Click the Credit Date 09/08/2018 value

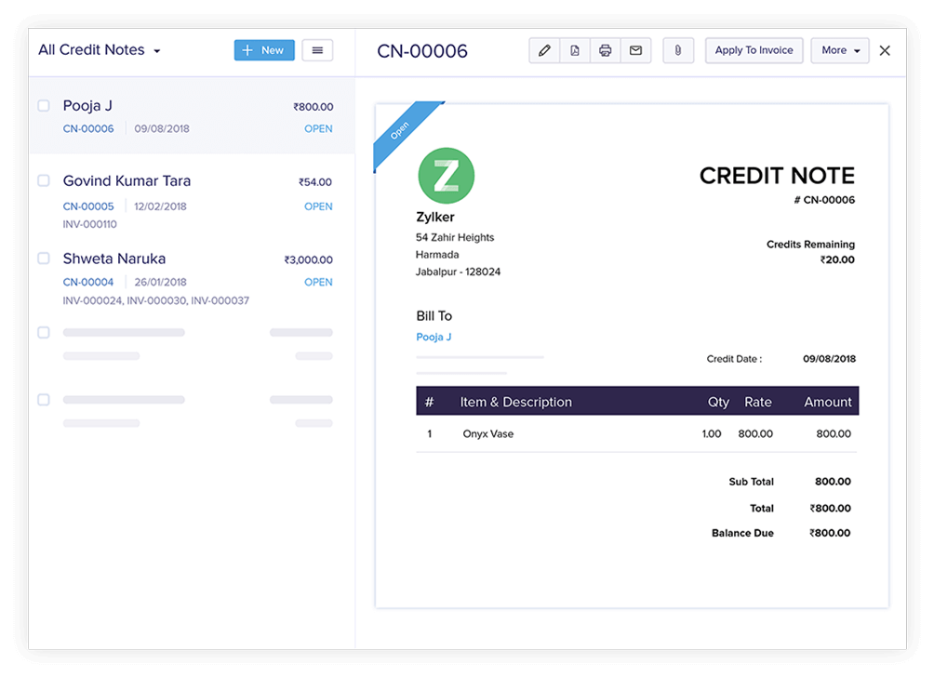coord(829,359)
